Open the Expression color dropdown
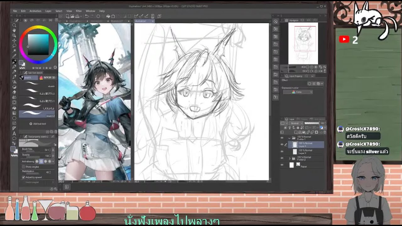402x226 pixels. 298,92
